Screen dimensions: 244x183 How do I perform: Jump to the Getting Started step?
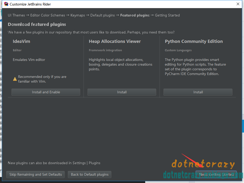pyautogui.click(x=167, y=15)
